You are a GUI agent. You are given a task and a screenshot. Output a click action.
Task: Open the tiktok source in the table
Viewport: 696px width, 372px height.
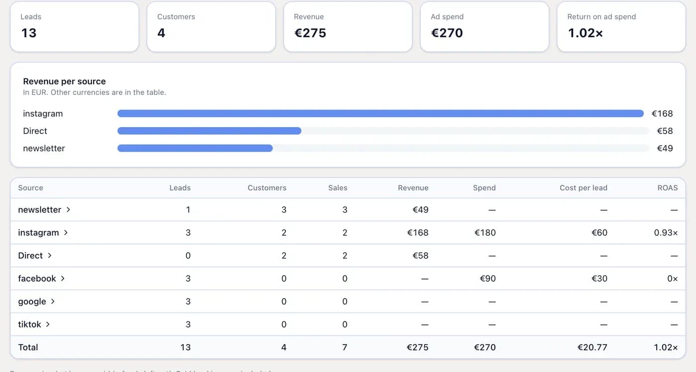coord(30,324)
